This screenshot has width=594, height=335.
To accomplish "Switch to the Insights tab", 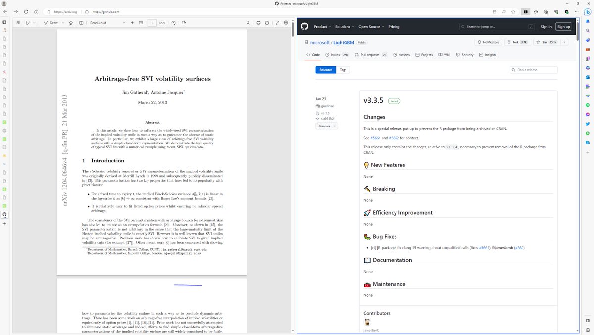I will [x=488, y=55].
